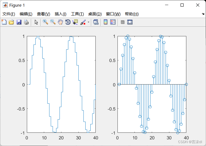Enable the Rotate 3D tool
Screen dimensions: 206x146
point(68,22)
